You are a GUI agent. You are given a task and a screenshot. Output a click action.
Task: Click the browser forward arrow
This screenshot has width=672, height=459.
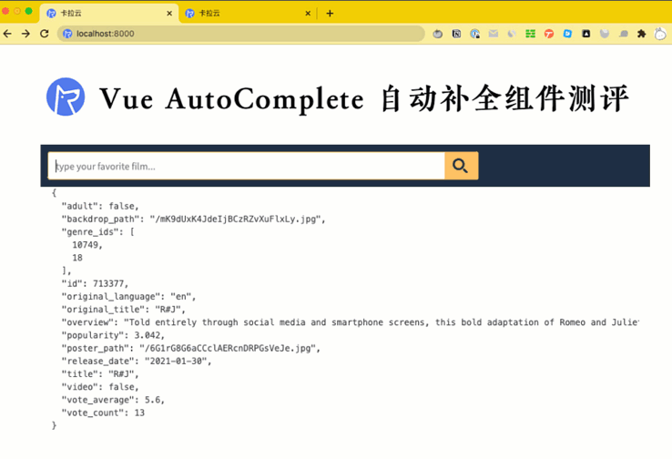tap(25, 34)
